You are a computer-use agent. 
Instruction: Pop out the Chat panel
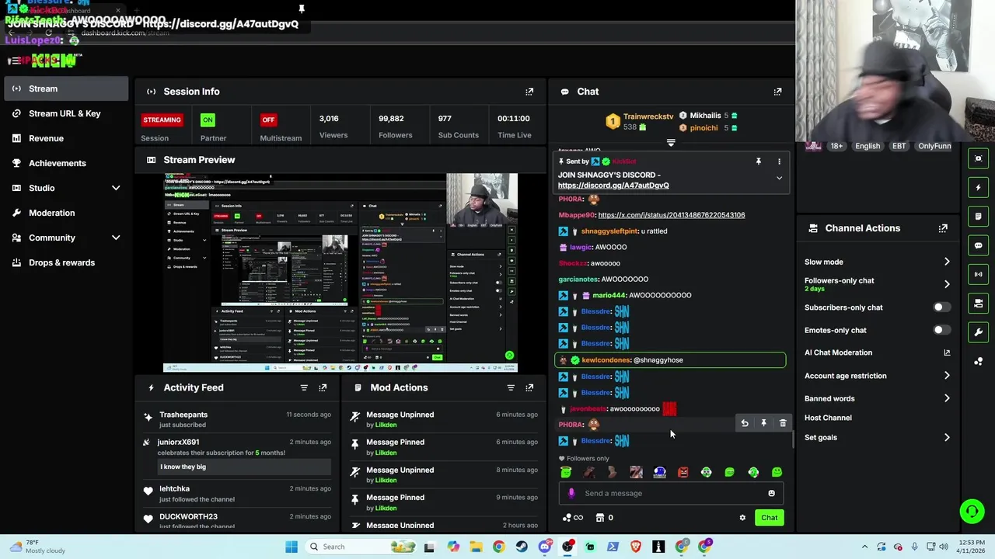tap(777, 92)
